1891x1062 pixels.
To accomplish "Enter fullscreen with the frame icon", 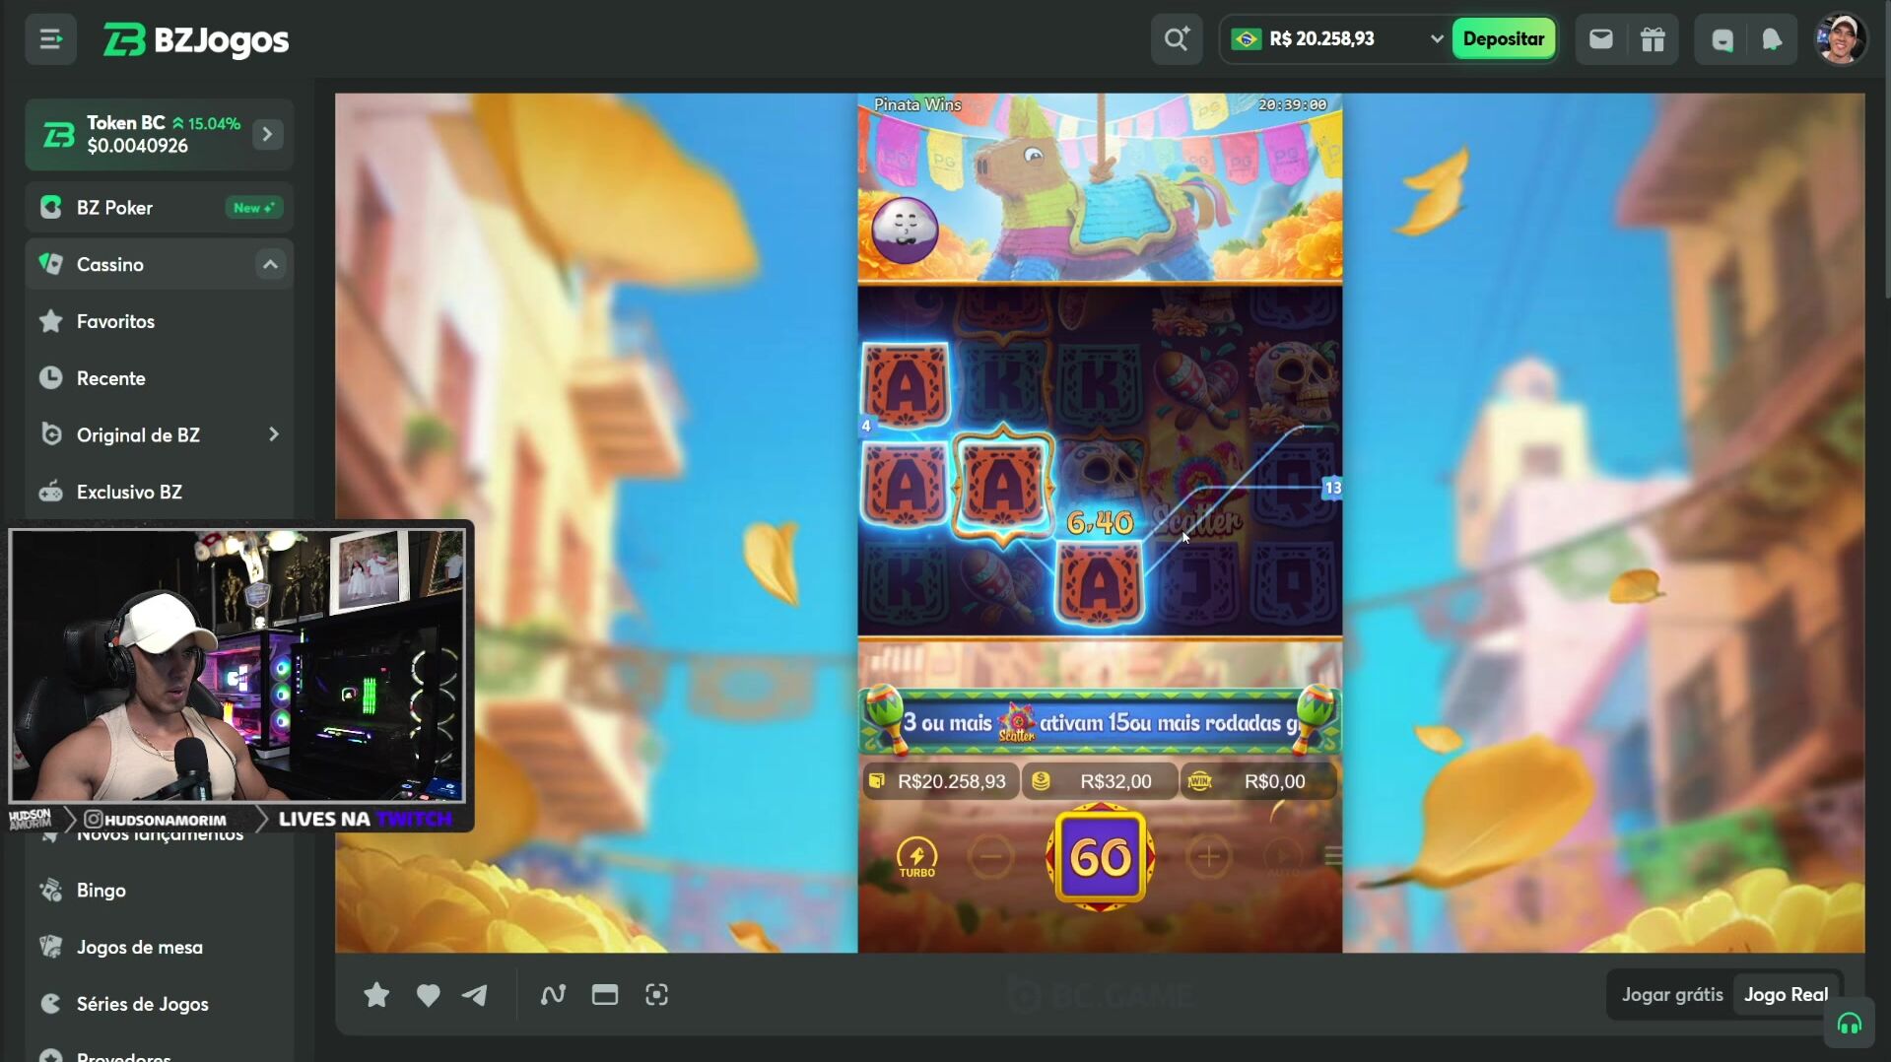I will pos(656,995).
